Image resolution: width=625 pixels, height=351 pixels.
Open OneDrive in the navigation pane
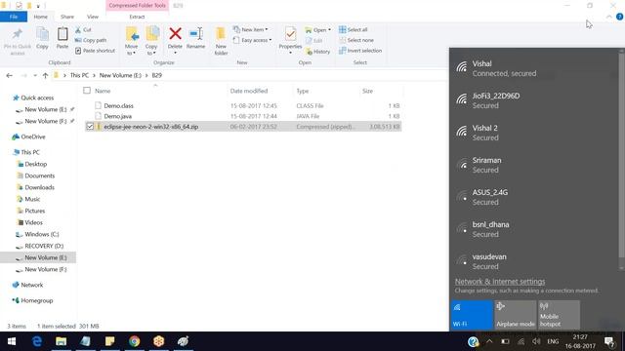(x=32, y=136)
